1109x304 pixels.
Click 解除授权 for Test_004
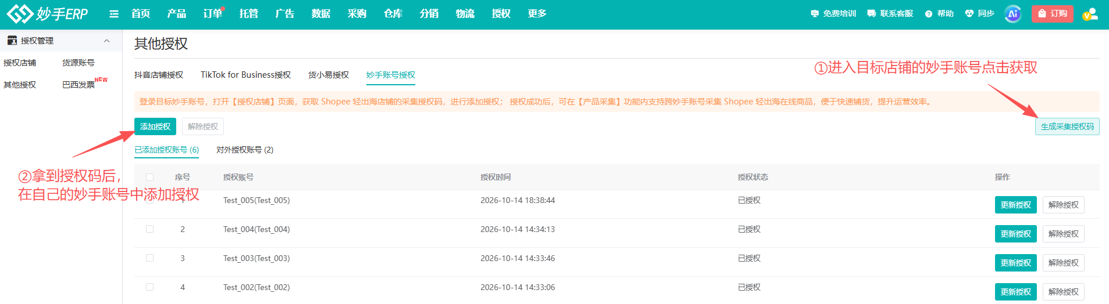click(x=1064, y=234)
